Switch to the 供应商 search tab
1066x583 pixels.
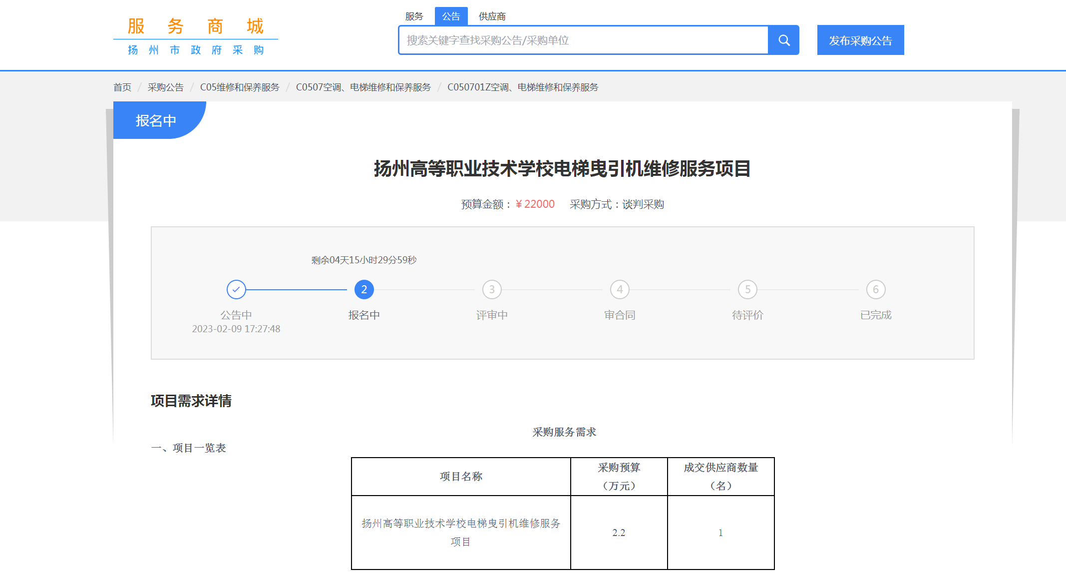[x=492, y=16]
